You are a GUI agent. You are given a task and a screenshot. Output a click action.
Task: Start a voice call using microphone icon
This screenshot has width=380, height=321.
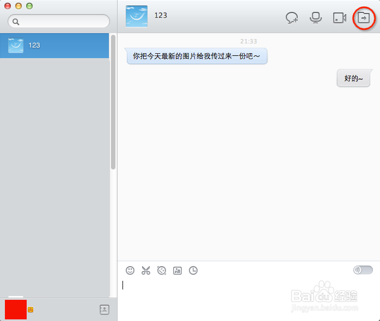pyautogui.click(x=316, y=17)
